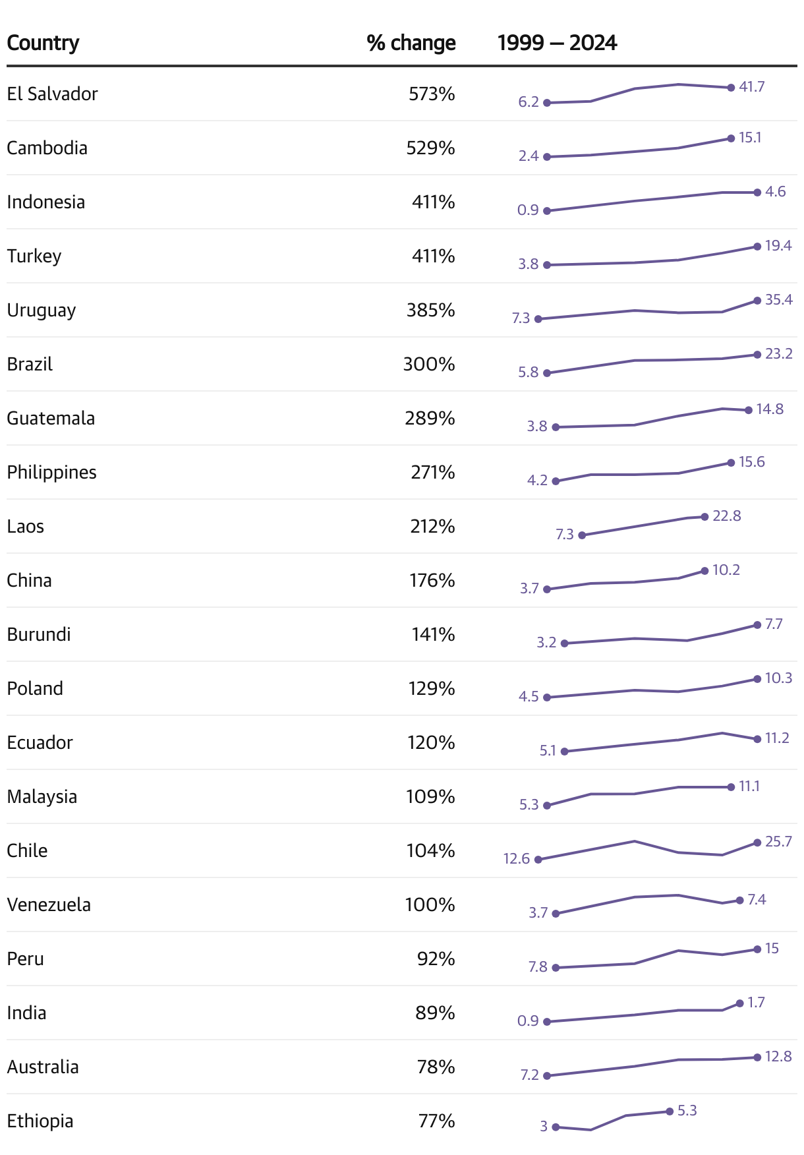Click Chile's 12.6 sparkline start dot
Viewport: 804px width, 1155px height.
(x=538, y=860)
